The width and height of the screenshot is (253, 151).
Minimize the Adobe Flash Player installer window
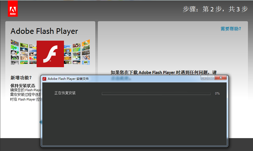click(x=204, y=78)
